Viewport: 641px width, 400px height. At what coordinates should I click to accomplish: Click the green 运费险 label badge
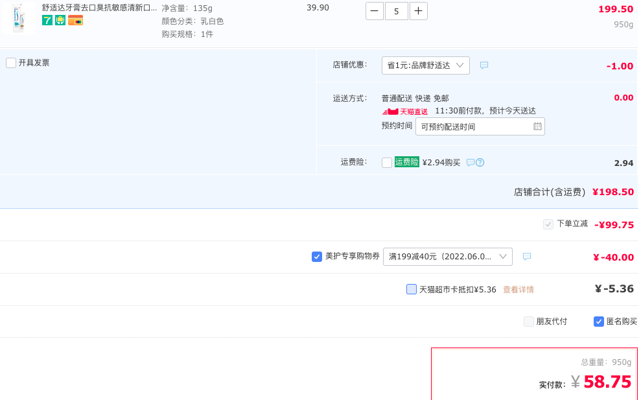pyautogui.click(x=407, y=162)
